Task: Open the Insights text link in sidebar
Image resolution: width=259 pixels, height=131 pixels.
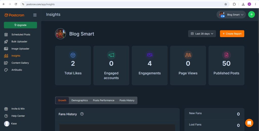Action: click(x=16, y=56)
